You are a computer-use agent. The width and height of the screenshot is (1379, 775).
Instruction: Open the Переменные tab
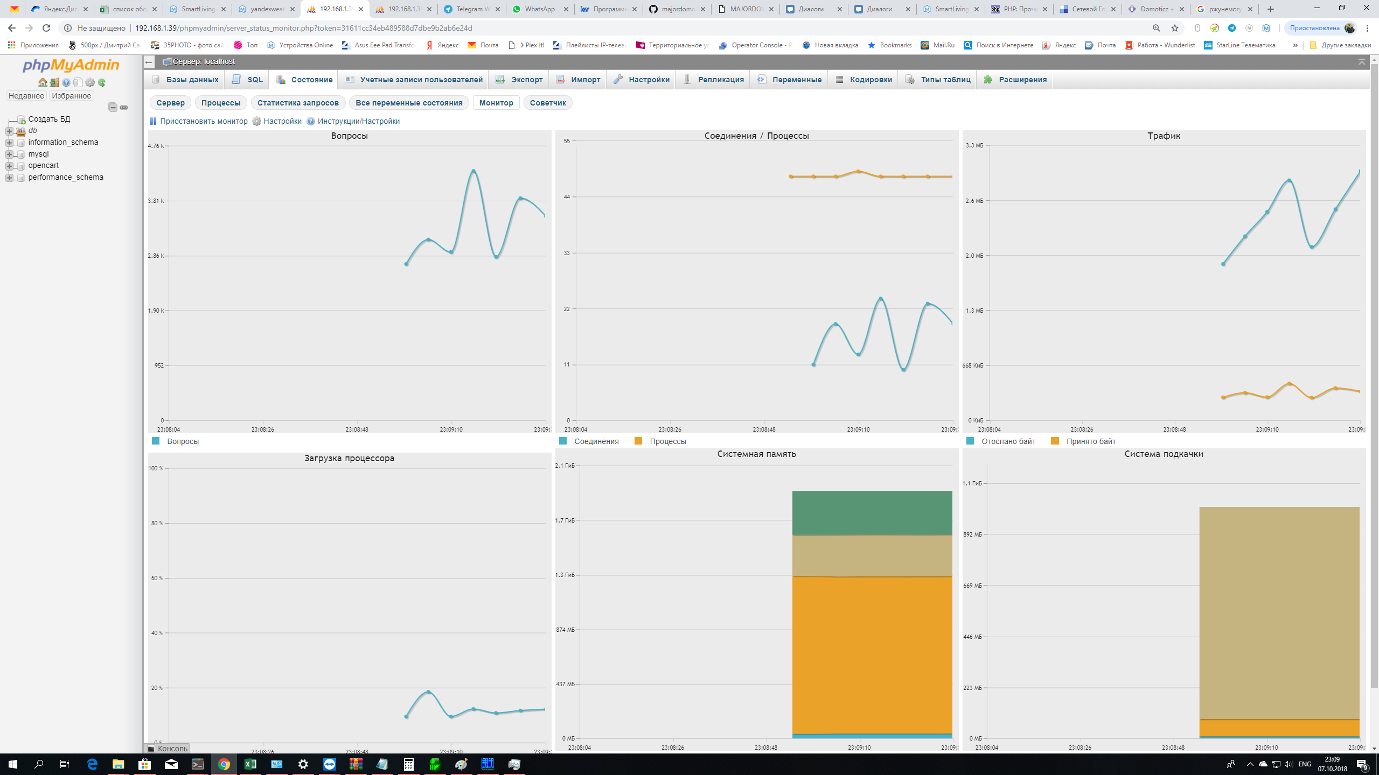(x=789, y=80)
